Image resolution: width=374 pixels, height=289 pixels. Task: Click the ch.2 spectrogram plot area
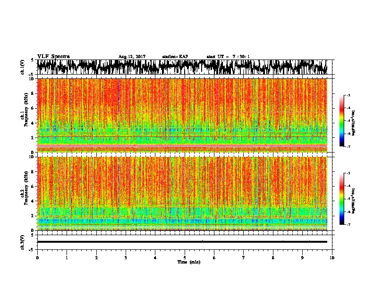click(182, 194)
